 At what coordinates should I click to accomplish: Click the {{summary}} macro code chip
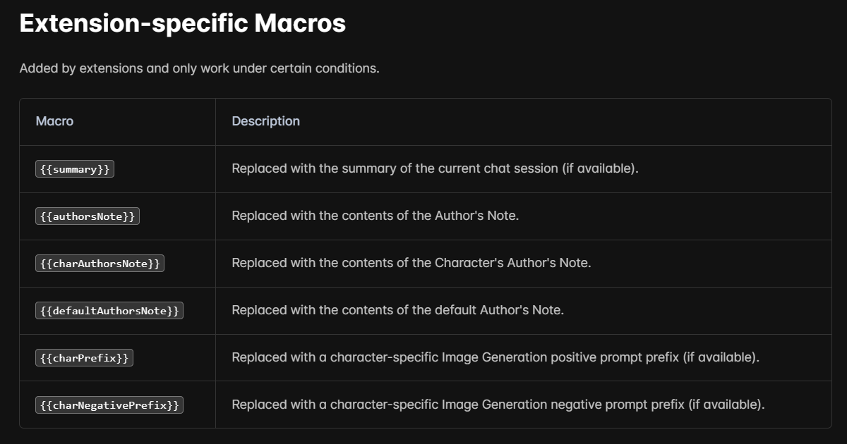pos(75,169)
